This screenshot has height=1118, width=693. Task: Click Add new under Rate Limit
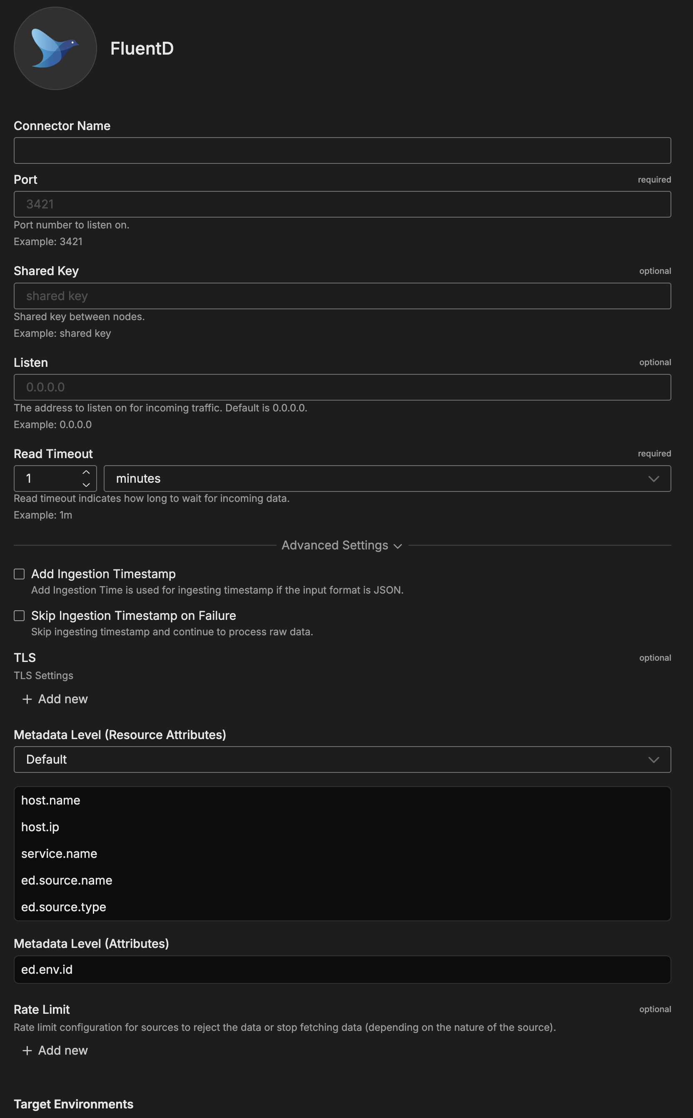point(62,1050)
